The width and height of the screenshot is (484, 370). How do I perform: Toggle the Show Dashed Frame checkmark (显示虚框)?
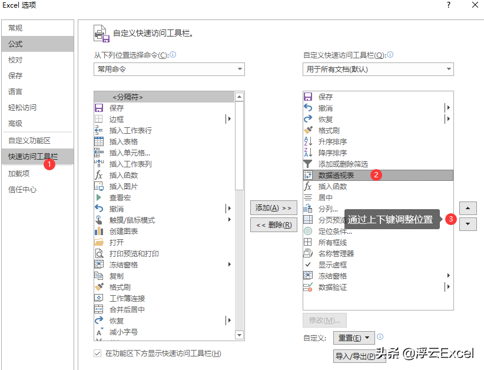tap(308, 265)
